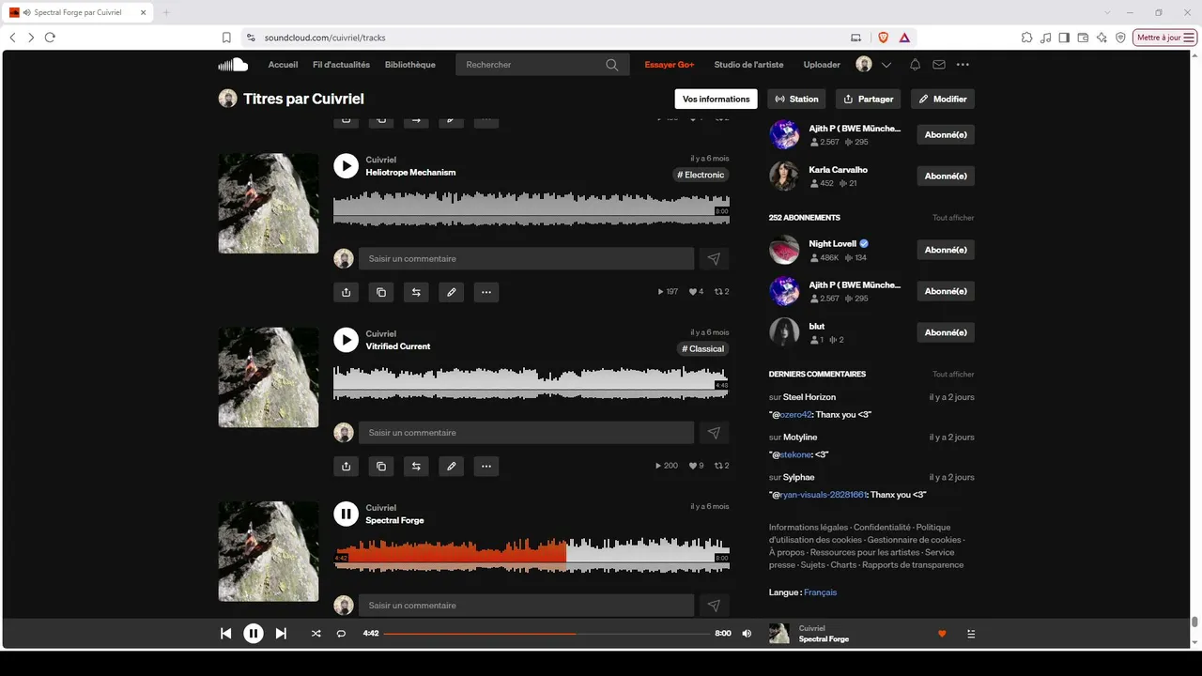Open the Brave Shields icon
The image size is (1202, 676).
tap(883, 38)
